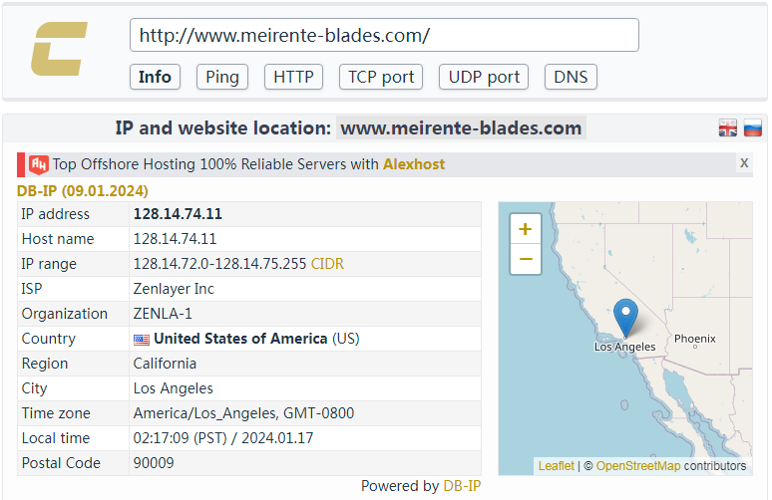The height and width of the screenshot is (500, 772).
Task: Select Organization value ZENLA-1
Action: click(x=163, y=314)
